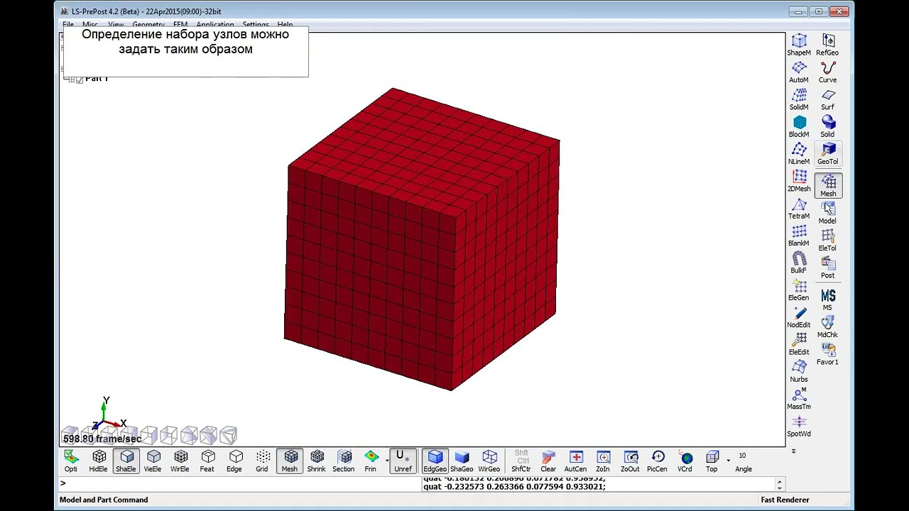
Task: Toggle the Feat feature line display
Action: tap(207, 461)
